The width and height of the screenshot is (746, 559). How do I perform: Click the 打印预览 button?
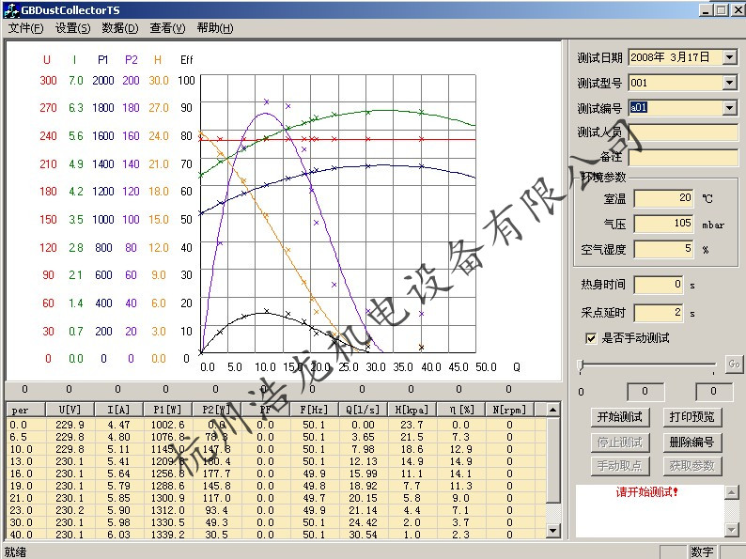point(691,417)
